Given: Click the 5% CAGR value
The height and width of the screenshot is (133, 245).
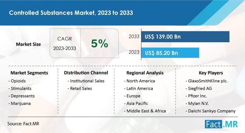Looking at the screenshot, I should click(100, 43).
